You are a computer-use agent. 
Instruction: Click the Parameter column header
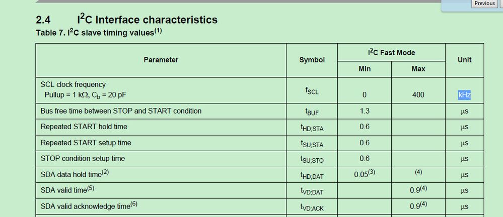click(x=161, y=60)
